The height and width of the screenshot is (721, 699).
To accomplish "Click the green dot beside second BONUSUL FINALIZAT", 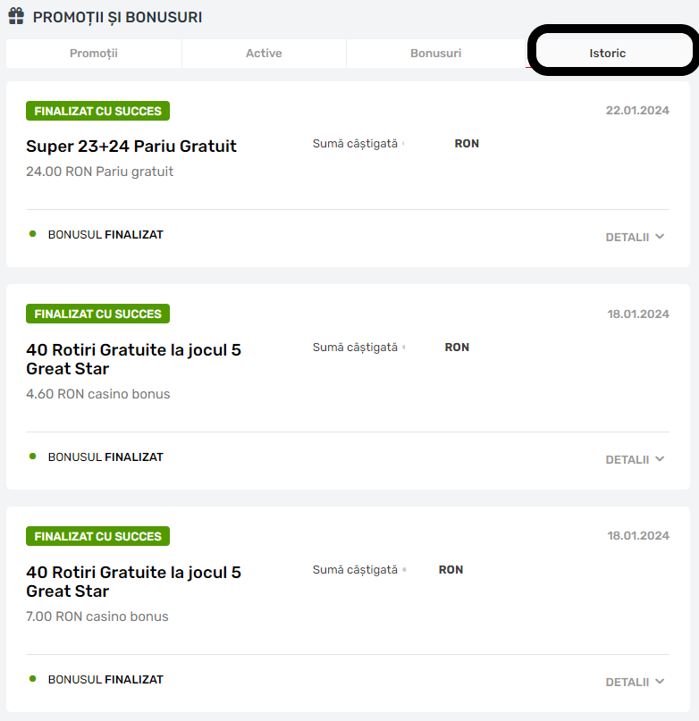I will coord(33,457).
